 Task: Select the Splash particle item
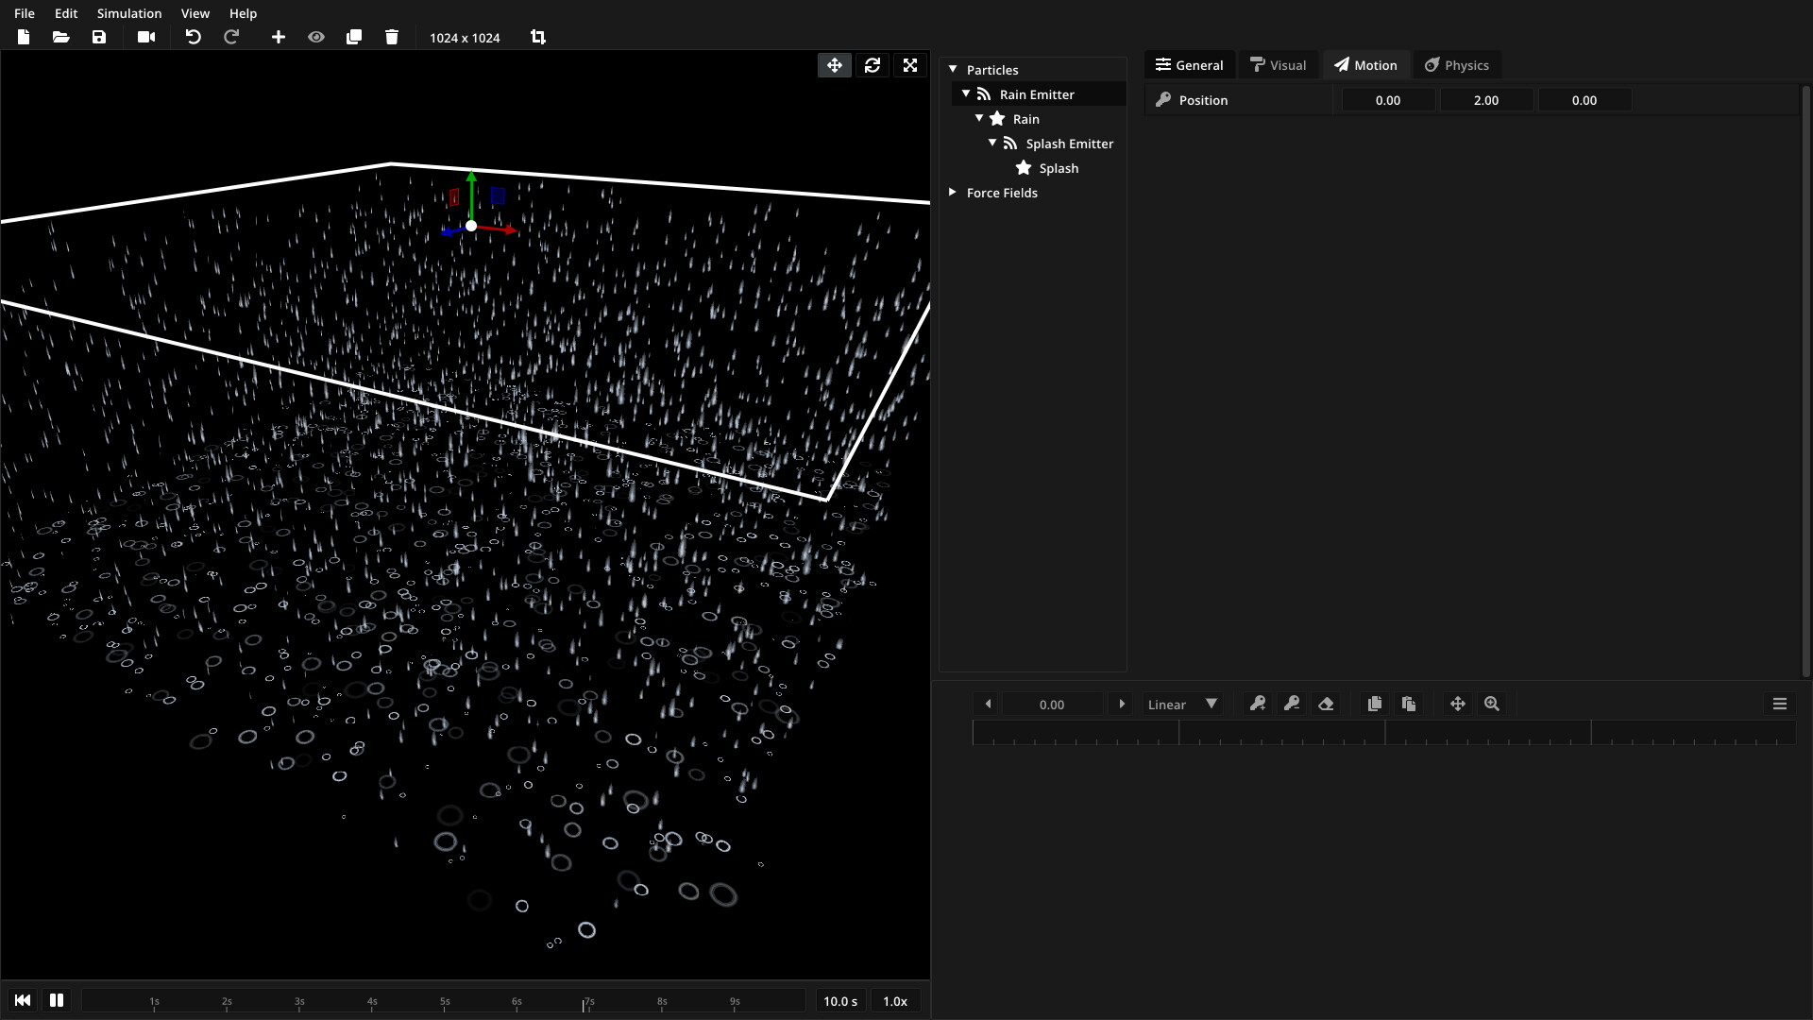click(1059, 168)
